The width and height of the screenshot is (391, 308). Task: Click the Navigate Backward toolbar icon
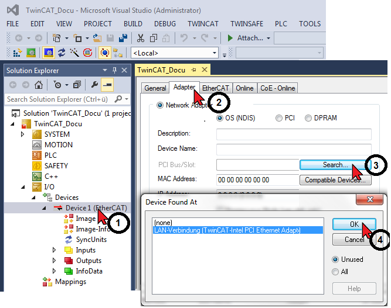(19, 38)
